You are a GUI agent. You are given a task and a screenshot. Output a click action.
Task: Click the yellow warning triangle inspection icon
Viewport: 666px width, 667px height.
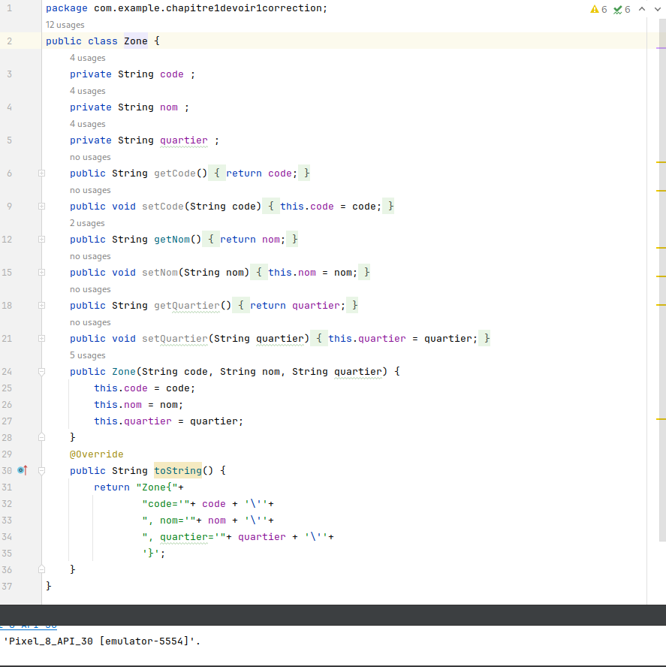595,9
